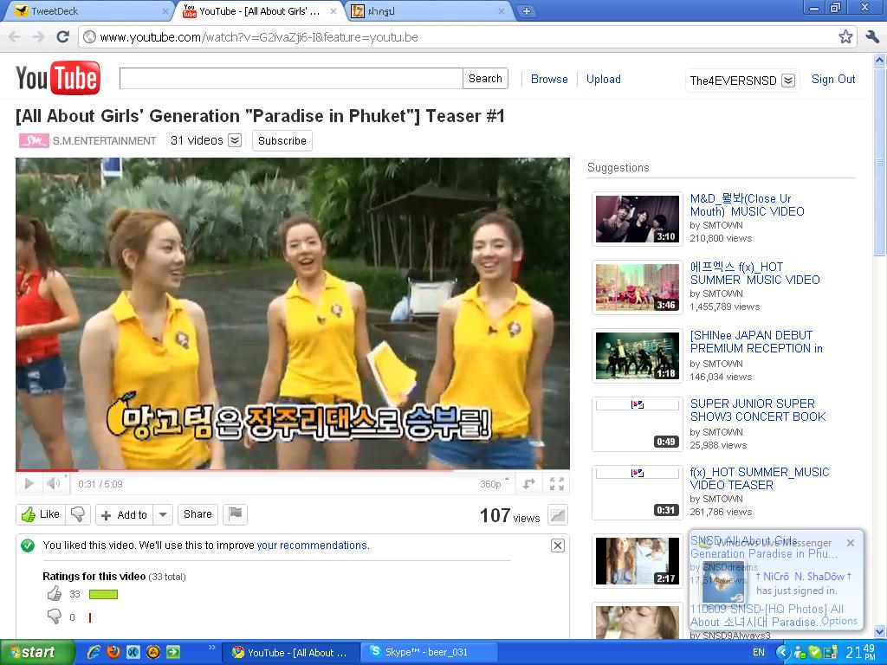Play the video with the play button
The image size is (887, 665).
(x=29, y=483)
